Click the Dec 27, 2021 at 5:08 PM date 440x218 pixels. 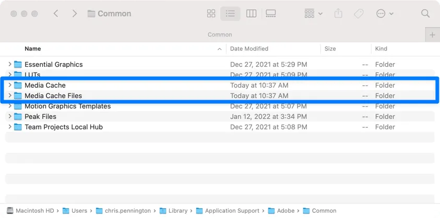[x=269, y=127]
